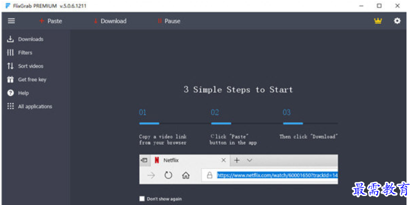Click the red arrow icon beside Download
414x205 pixels.
(95, 21)
